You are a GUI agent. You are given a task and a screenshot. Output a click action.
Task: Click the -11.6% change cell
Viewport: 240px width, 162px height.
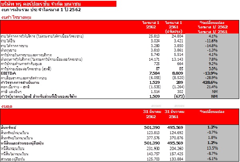point(211,41)
